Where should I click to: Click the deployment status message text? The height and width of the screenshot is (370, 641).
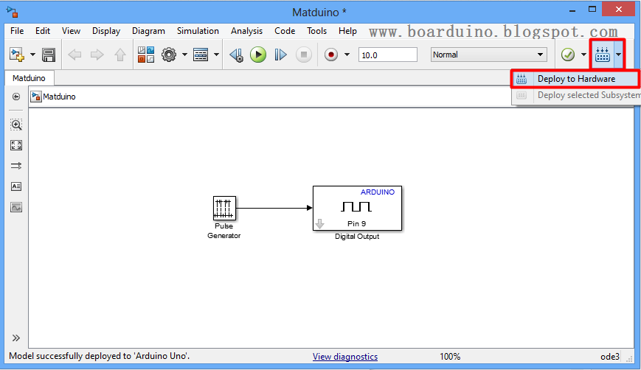100,356
